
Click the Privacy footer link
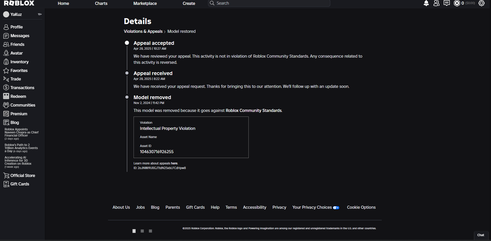(279, 207)
